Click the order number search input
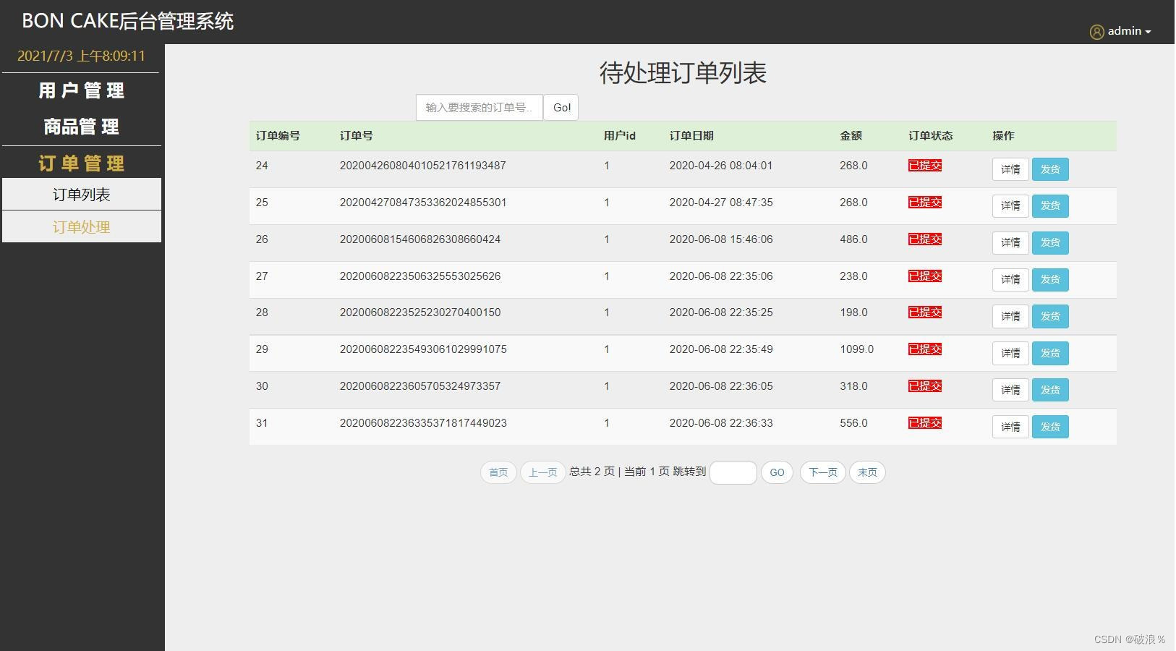1176x651 pixels. coord(479,107)
